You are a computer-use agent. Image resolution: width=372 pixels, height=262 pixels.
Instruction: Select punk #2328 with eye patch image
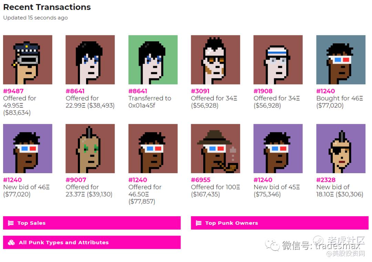[341, 148]
